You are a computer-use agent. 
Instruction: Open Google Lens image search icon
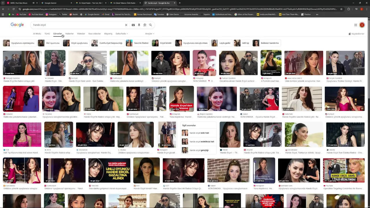(x=145, y=25)
